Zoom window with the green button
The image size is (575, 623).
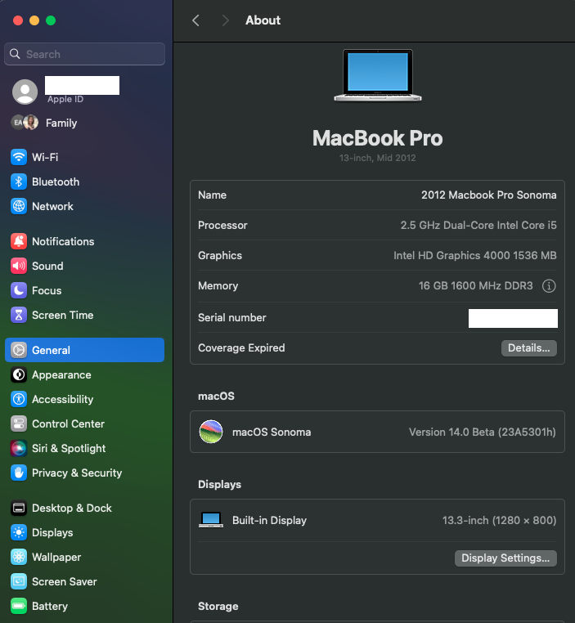click(x=51, y=20)
